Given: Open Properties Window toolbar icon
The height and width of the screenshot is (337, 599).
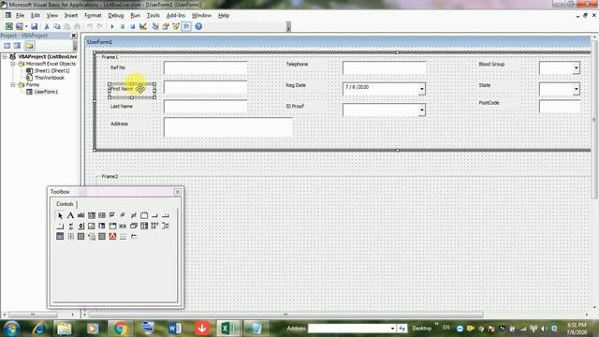Looking at the screenshot, I should [x=166, y=26].
